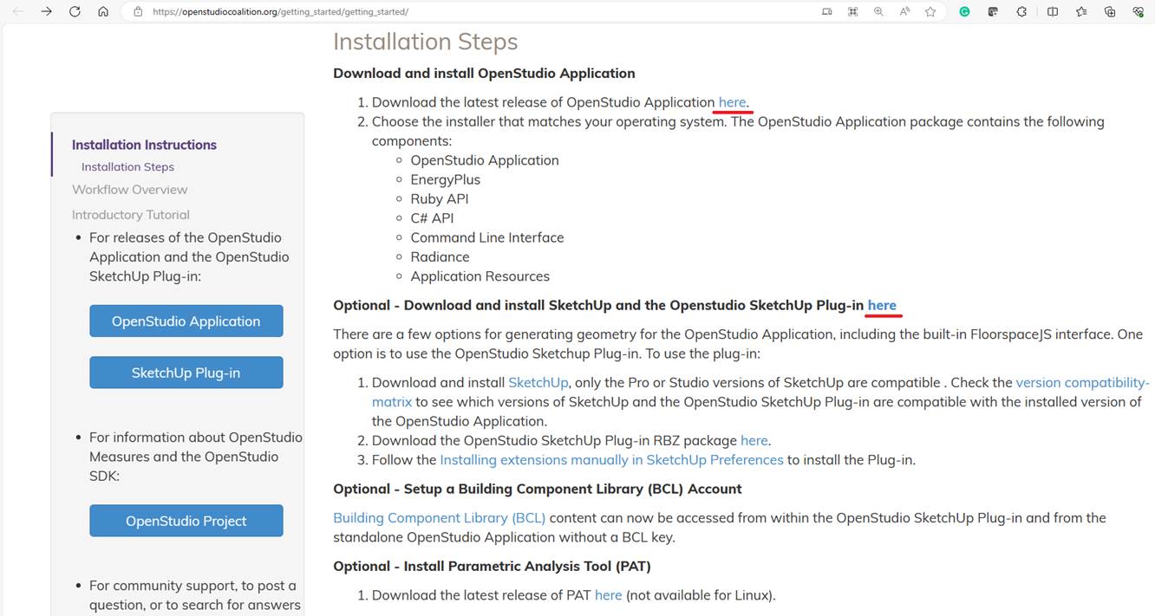1155x616 pixels.
Task: Click the blue OpenStudio Application button
Action: (x=186, y=321)
